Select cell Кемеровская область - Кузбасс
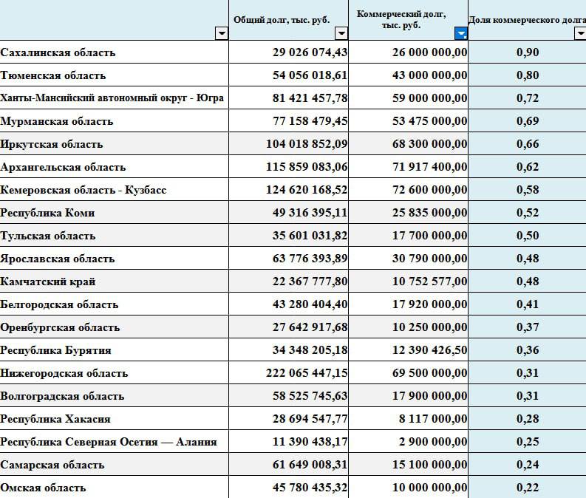The width and height of the screenshot is (586, 498). [x=114, y=189]
